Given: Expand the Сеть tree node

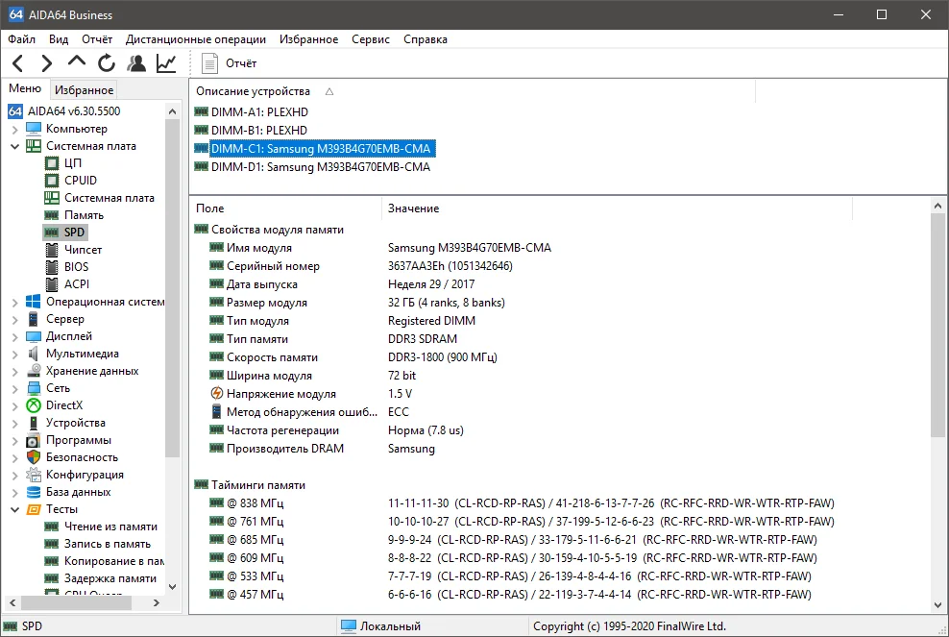Looking at the screenshot, I should click(15, 388).
